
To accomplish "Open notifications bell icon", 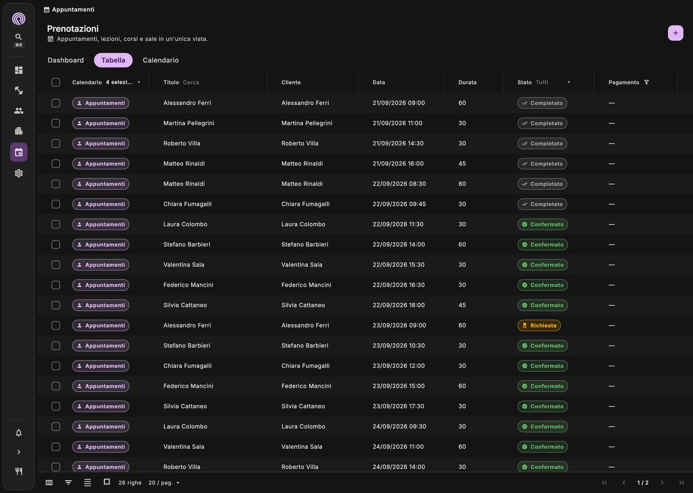I will tap(19, 433).
